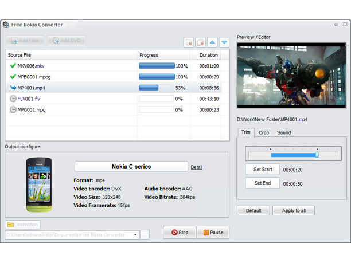Click the destination path input field
This screenshot has width=351, height=263.
pyautogui.click(x=72, y=235)
